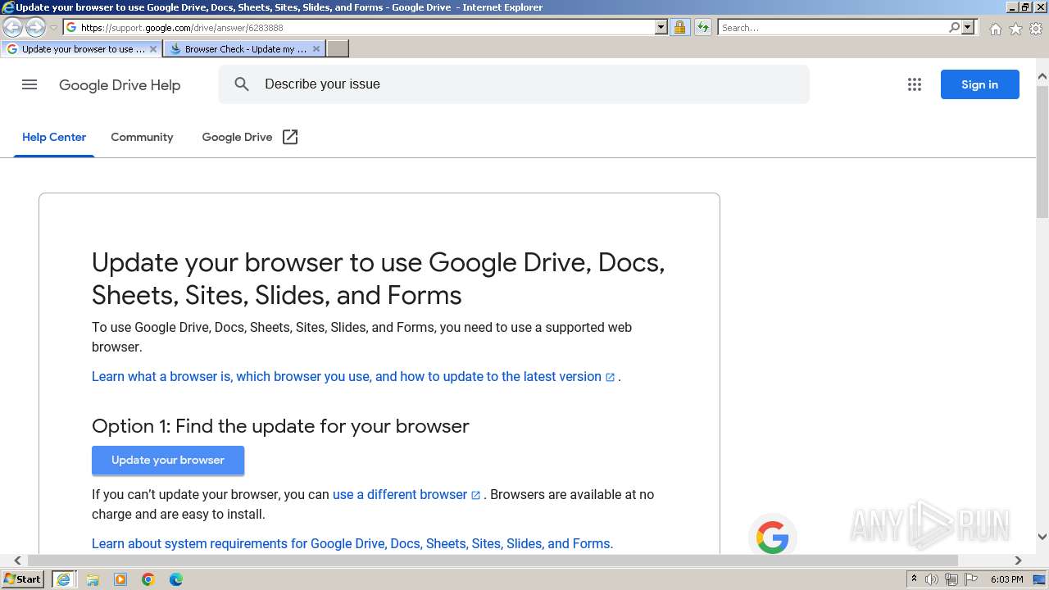Click the 'Option 1: Find the update' heading
1049x590 pixels.
[280, 426]
